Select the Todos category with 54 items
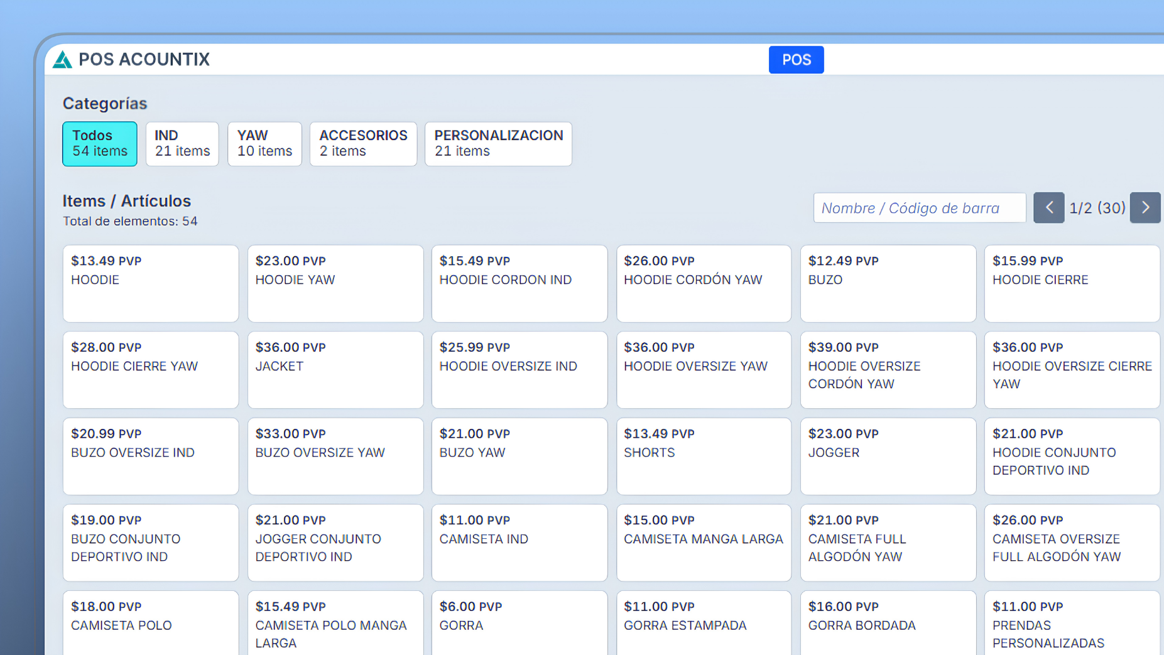The height and width of the screenshot is (655, 1164). click(100, 144)
